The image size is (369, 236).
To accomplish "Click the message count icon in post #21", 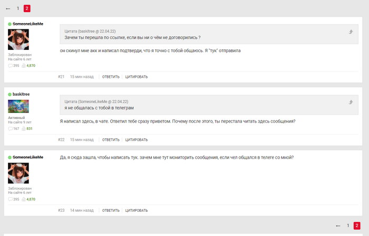I will (x=11, y=66).
